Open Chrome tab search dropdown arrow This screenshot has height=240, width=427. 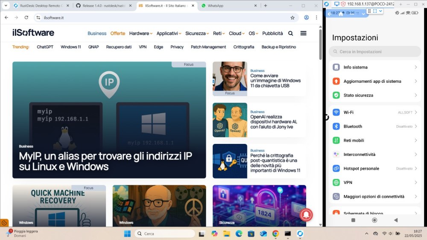(6, 6)
